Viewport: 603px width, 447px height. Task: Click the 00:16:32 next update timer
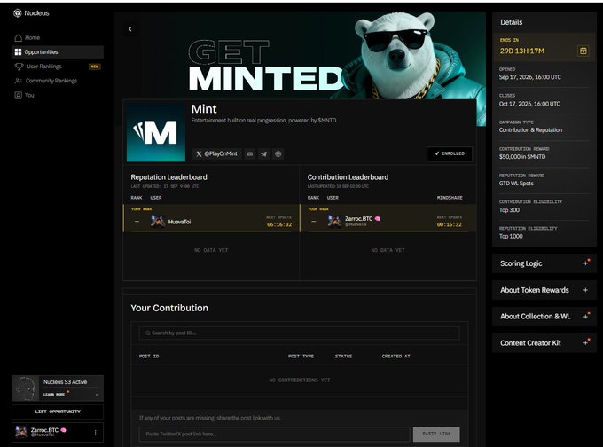450,224
